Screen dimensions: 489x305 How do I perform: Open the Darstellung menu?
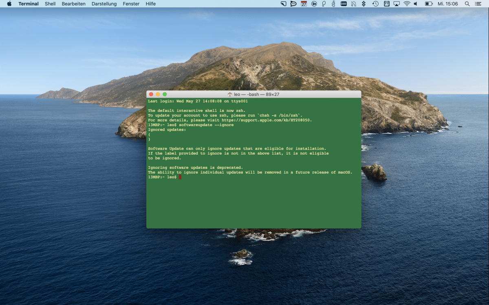pyautogui.click(x=104, y=4)
